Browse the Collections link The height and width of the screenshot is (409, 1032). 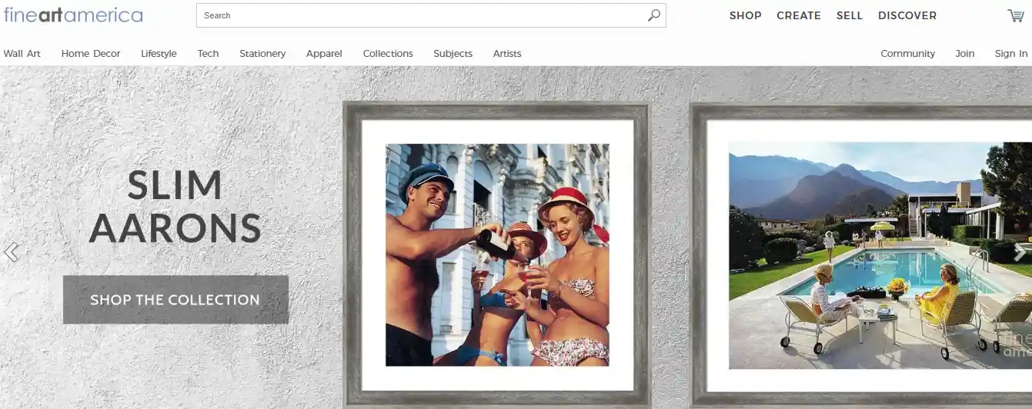[x=388, y=54]
